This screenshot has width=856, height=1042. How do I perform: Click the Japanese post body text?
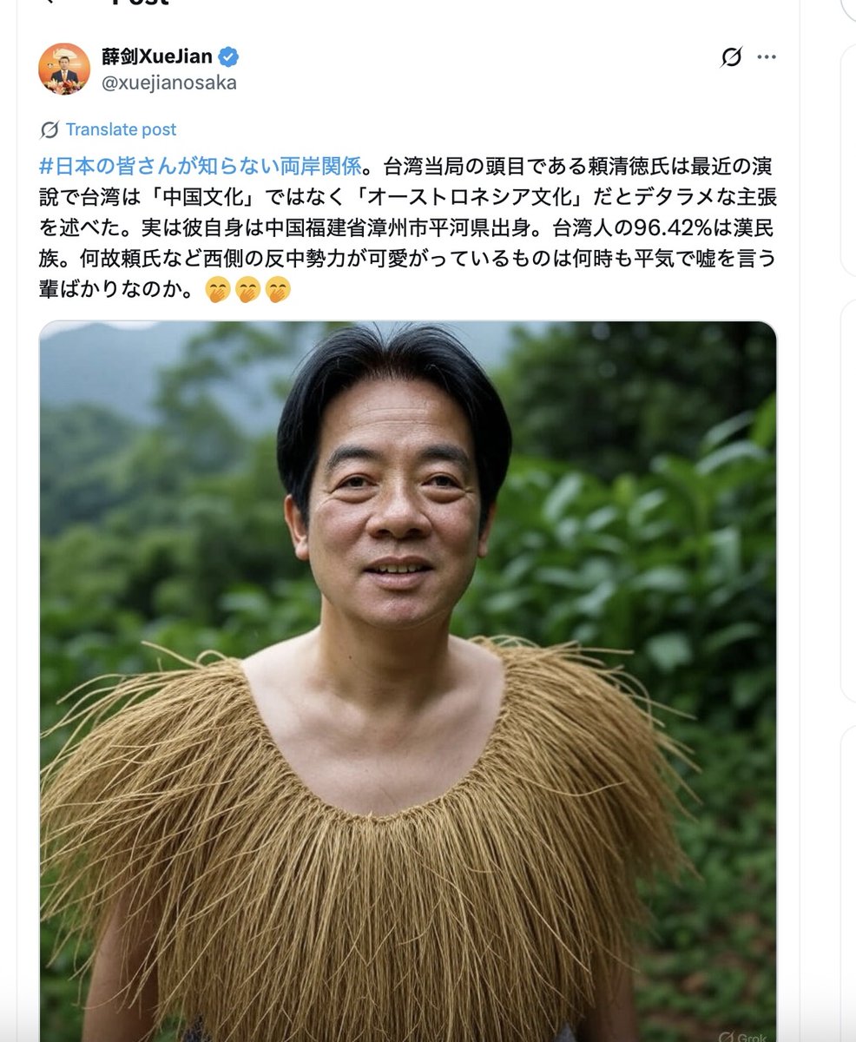tap(406, 228)
